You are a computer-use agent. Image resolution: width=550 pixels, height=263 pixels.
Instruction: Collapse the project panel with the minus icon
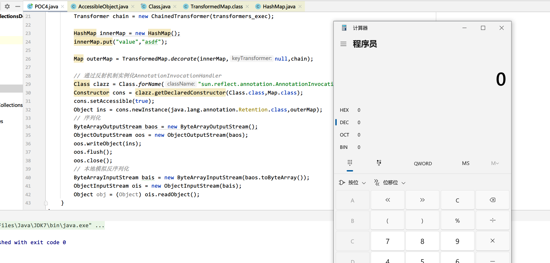coord(18,6)
